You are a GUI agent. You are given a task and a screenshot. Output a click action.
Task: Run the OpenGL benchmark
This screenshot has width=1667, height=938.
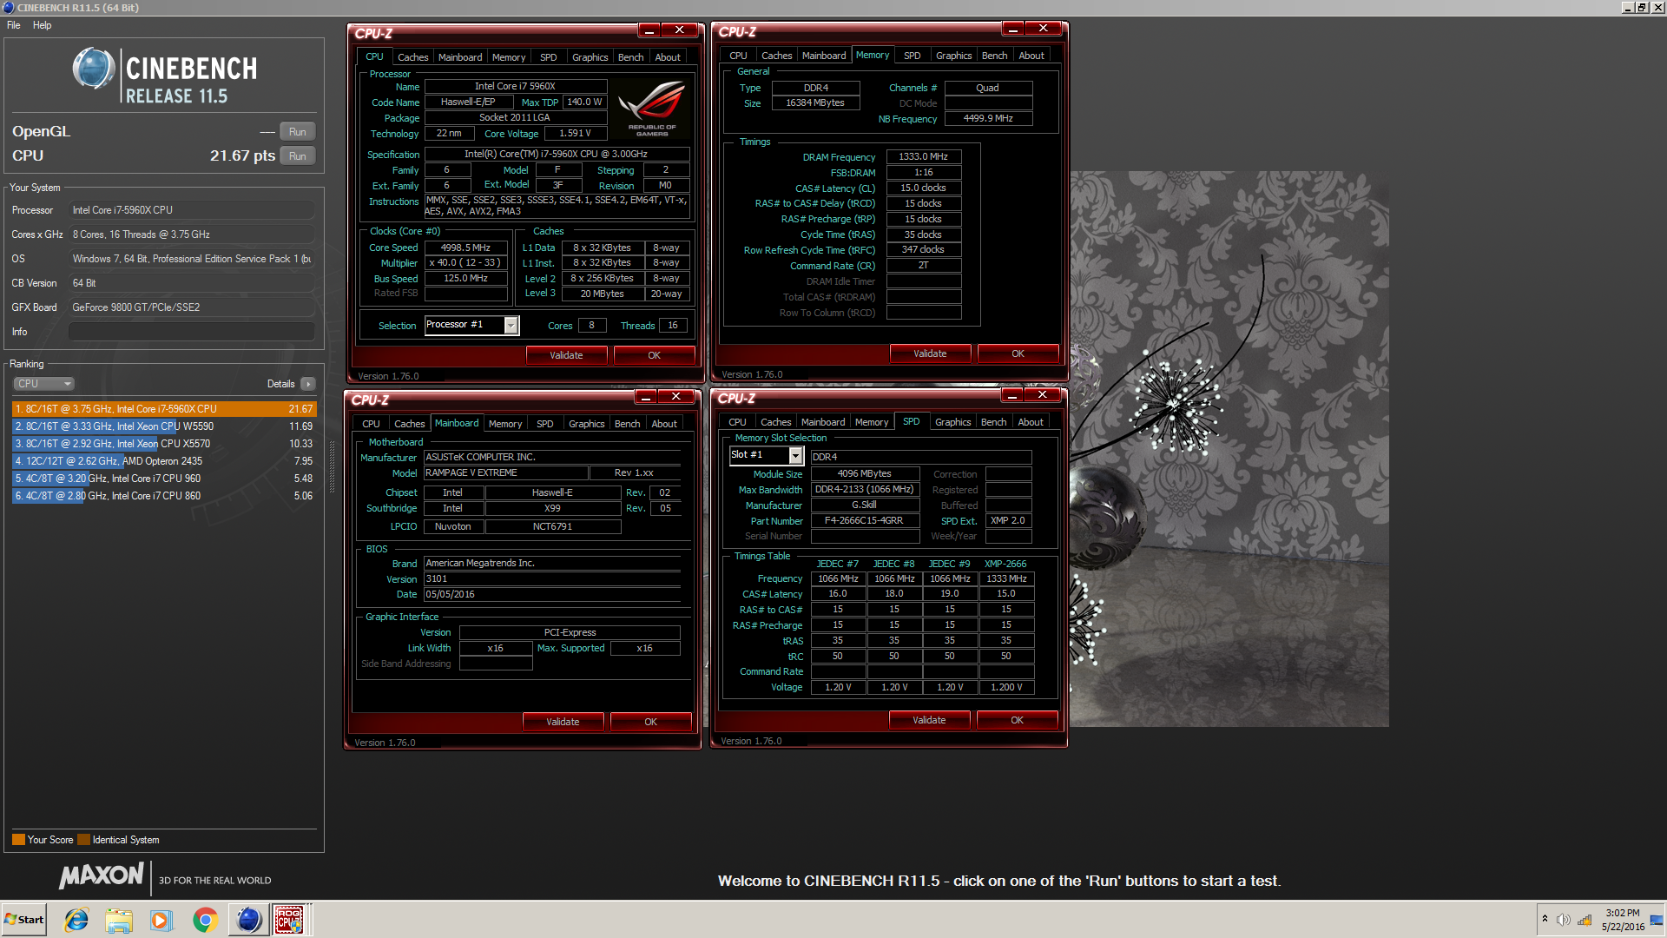(x=298, y=132)
